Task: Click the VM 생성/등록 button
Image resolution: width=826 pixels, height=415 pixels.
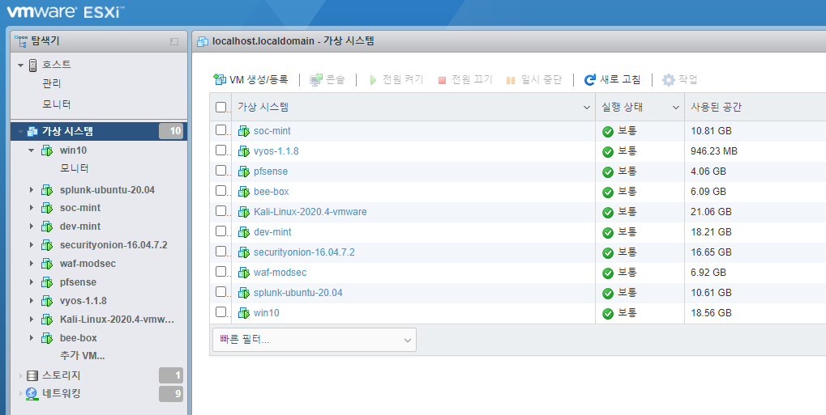Action: click(x=250, y=80)
